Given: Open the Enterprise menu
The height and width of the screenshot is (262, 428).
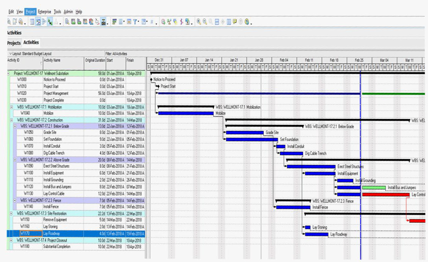Looking at the screenshot, I should [44, 12].
